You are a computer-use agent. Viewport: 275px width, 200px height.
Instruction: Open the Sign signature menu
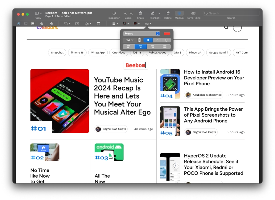pos(88,23)
